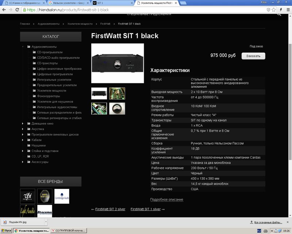Screen dimensions: 292x234
Task: Close the SIT 1 tab
Action: (x=132, y=3)
